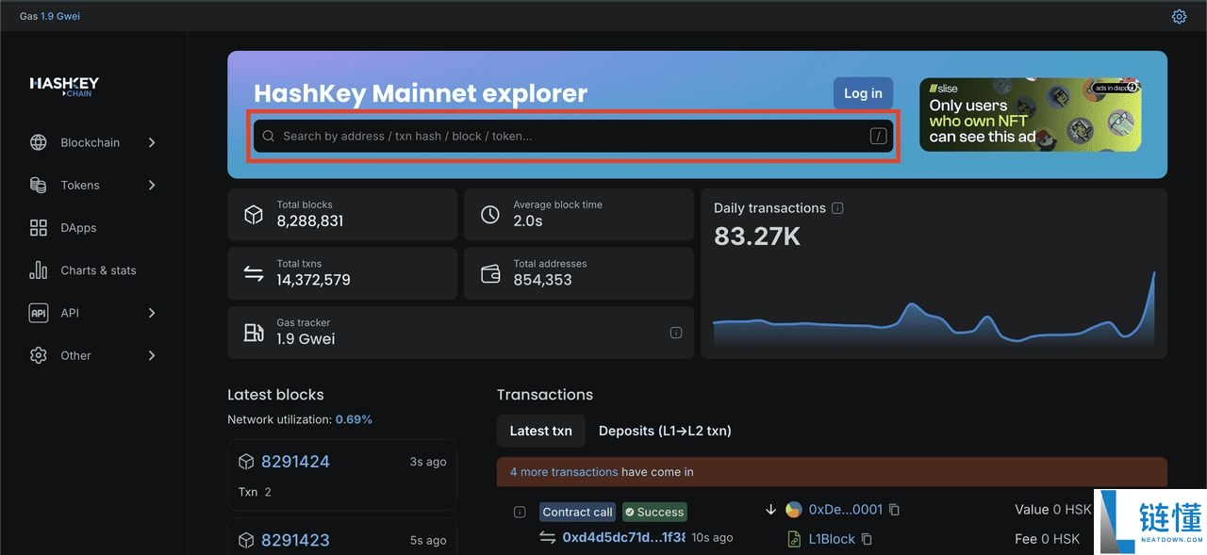
Task: Switch to Deposits (L1→L2 txn) tab
Action: pyautogui.click(x=665, y=431)
